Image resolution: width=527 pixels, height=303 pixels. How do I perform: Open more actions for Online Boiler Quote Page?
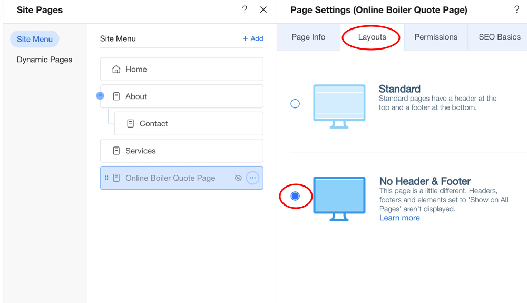coord(252,178)
